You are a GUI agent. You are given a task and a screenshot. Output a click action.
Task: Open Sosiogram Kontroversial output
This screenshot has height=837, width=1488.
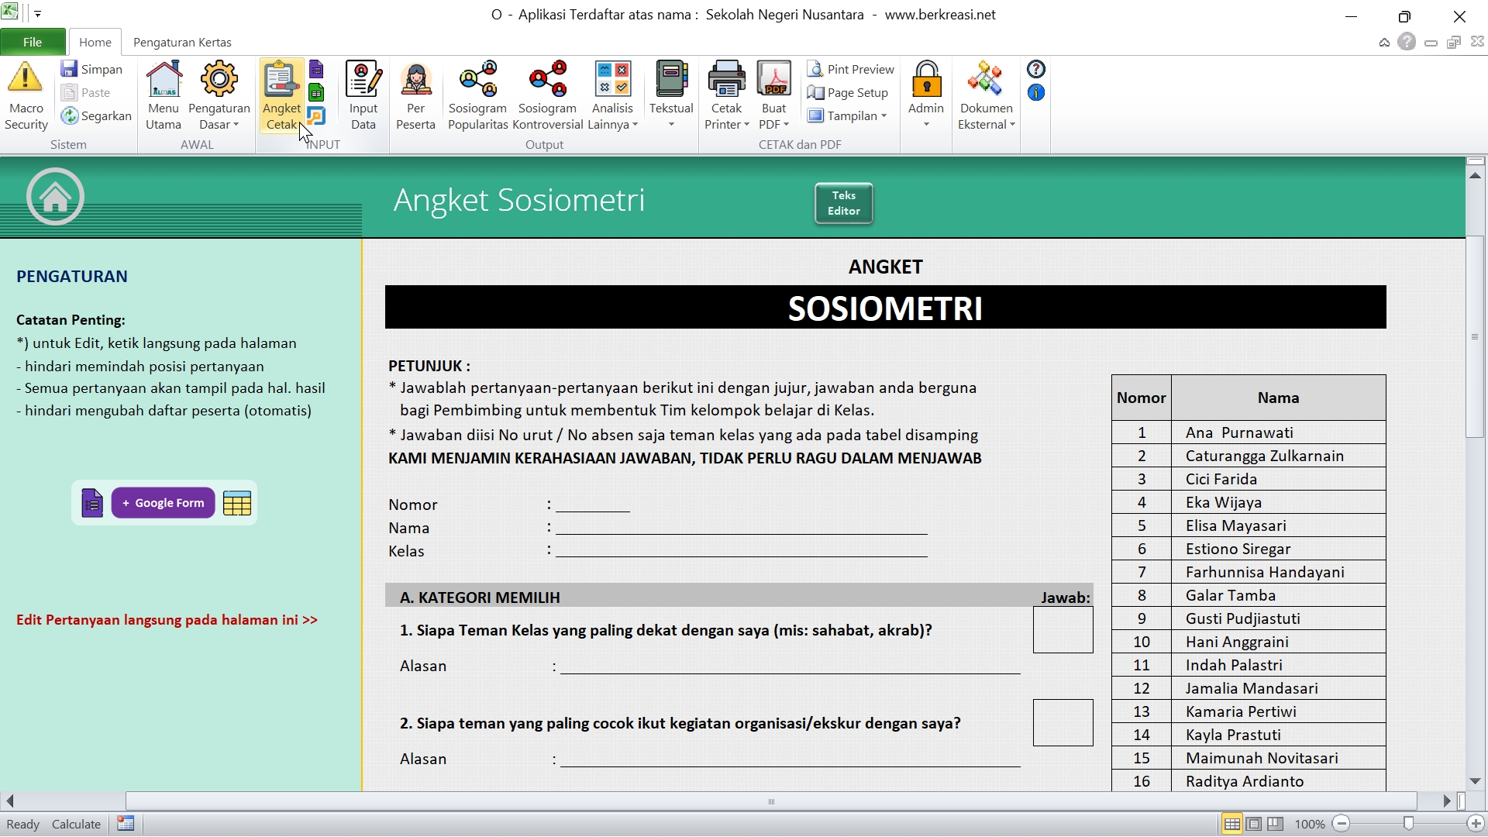547,80
